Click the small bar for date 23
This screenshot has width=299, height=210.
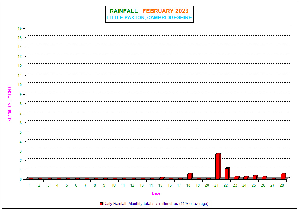click(x=237, y=178)
